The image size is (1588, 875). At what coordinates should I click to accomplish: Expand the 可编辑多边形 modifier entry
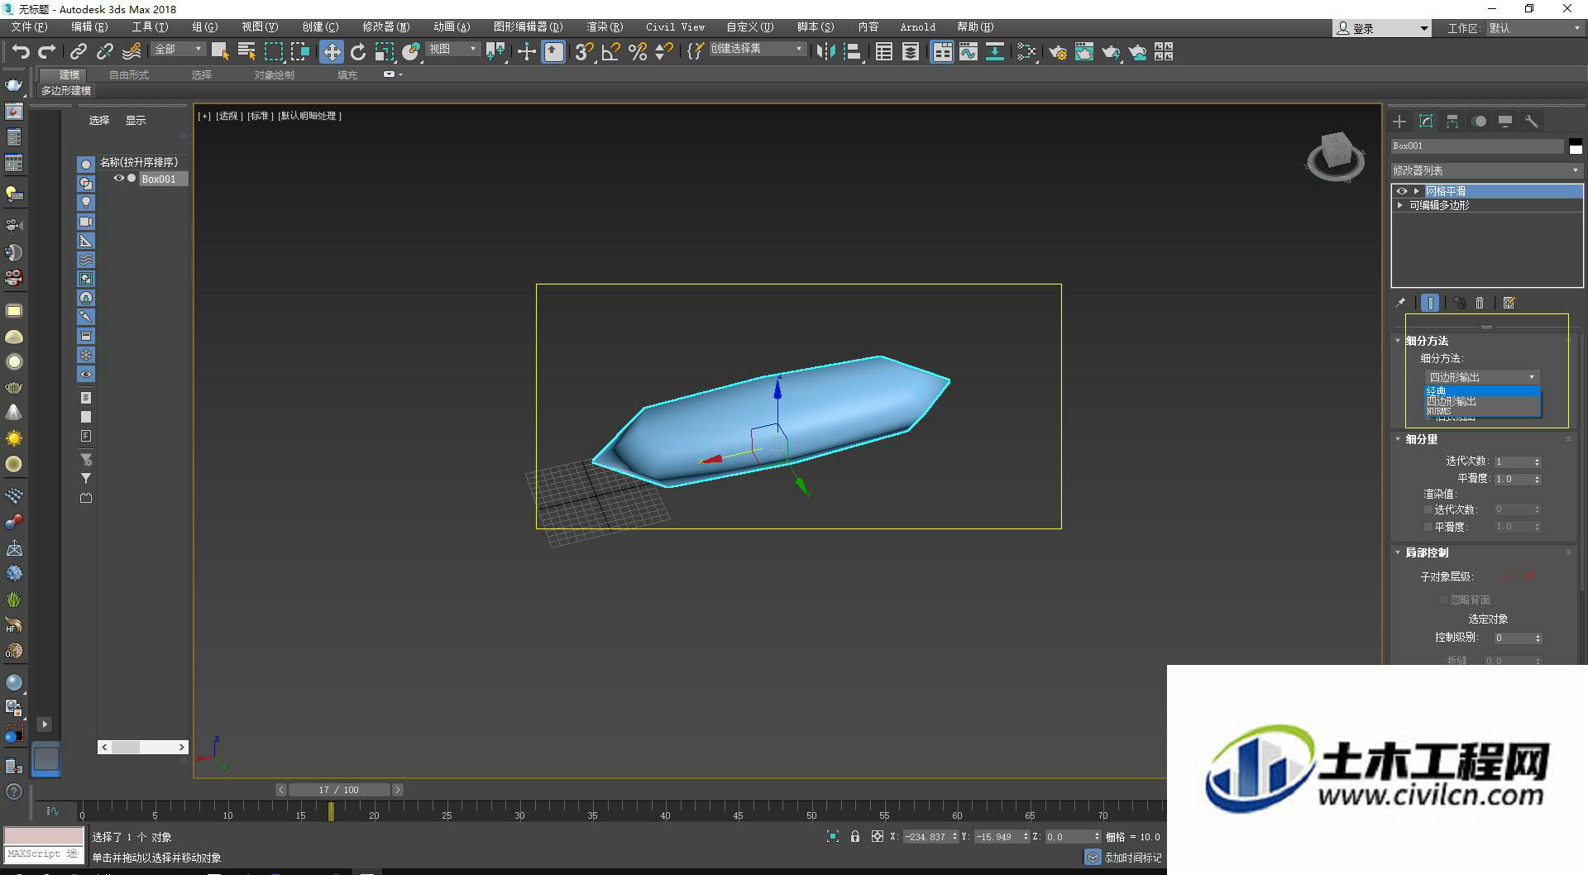pos(1400,205)
